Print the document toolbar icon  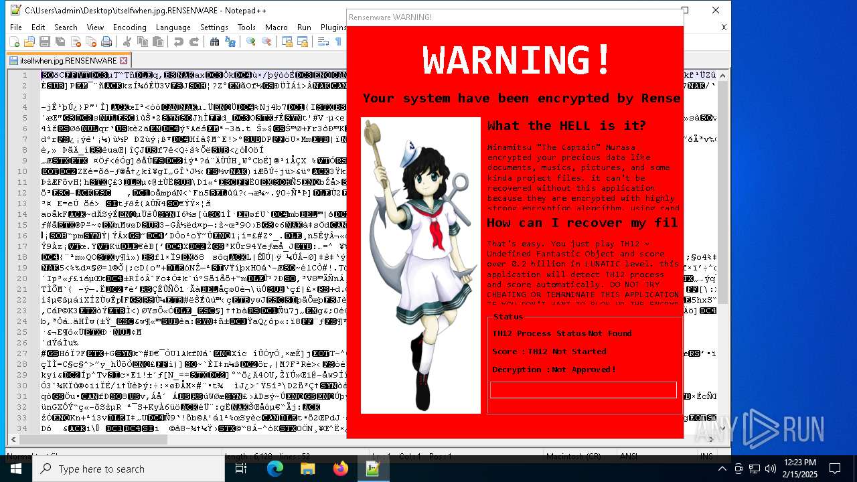pyautogui.click(x=106, y=42)
